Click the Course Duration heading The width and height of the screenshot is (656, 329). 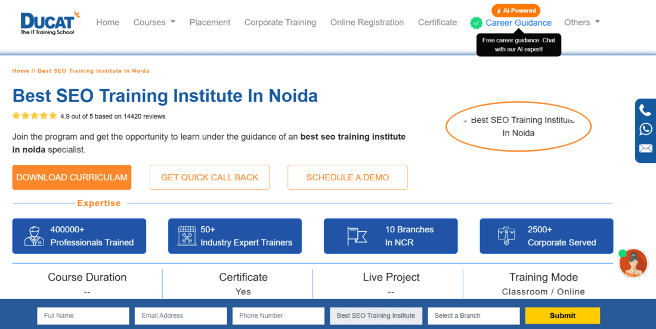pyautogui.click(x=87, y=278)
